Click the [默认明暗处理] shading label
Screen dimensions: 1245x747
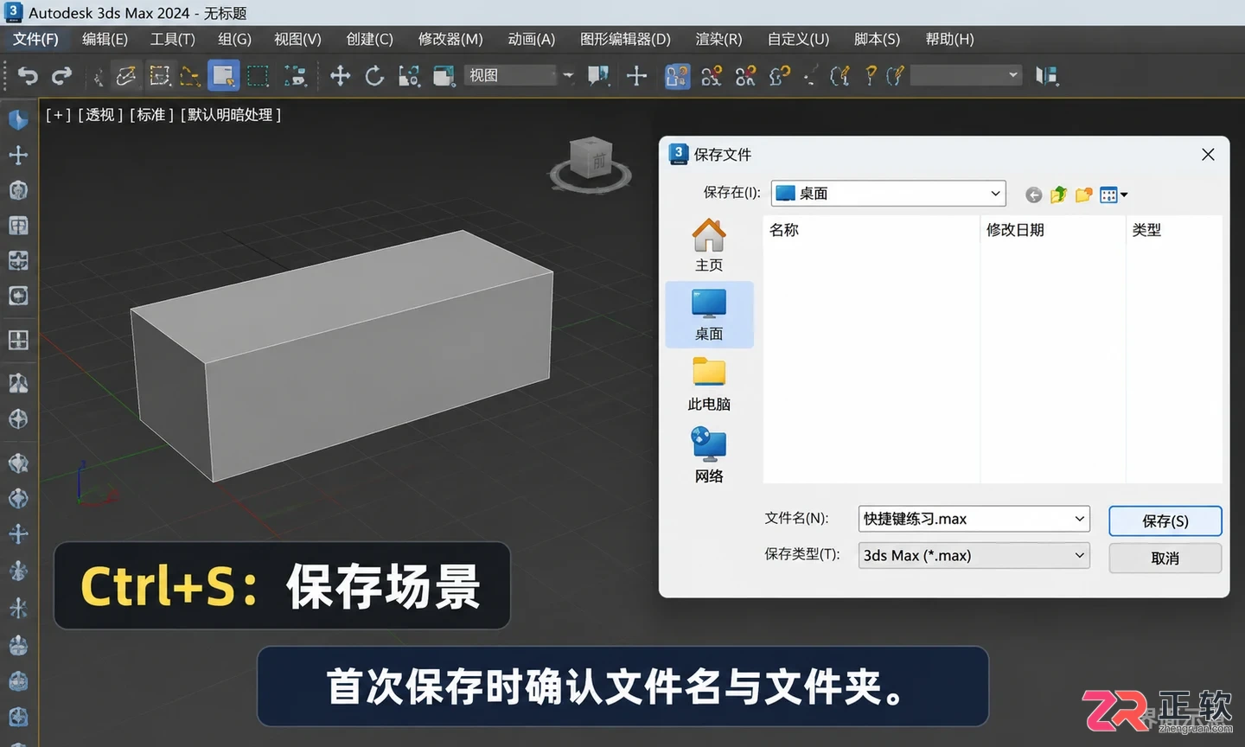[231, 115]
